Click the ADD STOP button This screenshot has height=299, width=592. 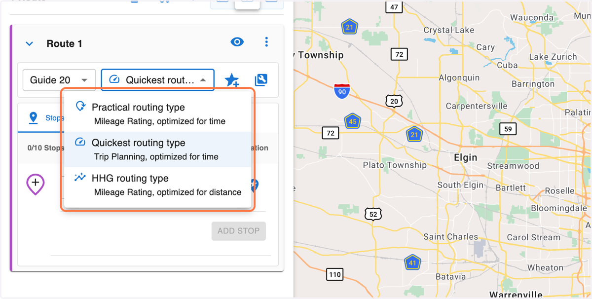(x=239, y=231)
